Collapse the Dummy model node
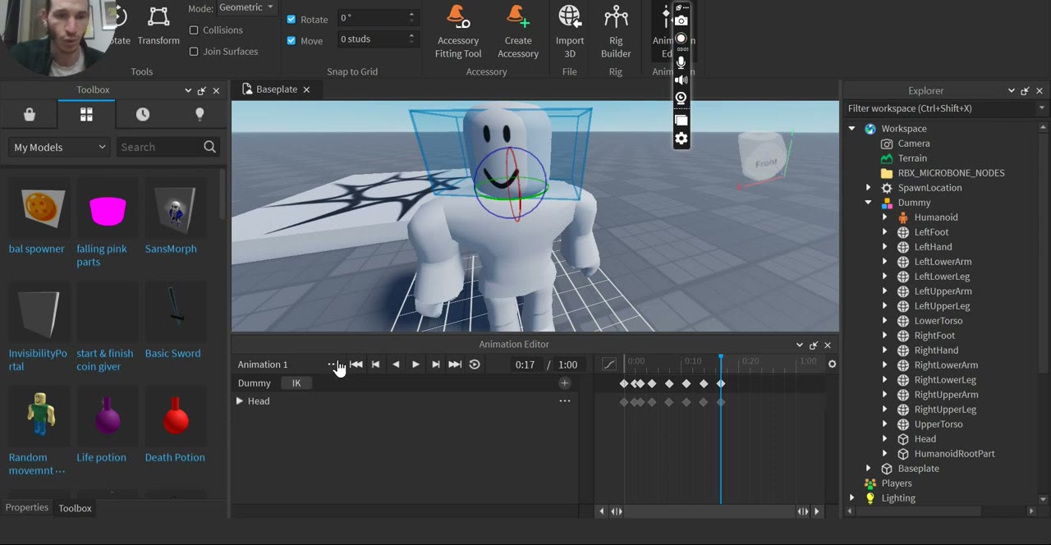1051x545 pixels. click(x=869, y=203)
